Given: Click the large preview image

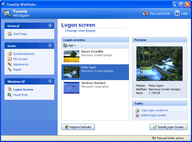Looking at the screenshot, I should [x=159, y=64].
